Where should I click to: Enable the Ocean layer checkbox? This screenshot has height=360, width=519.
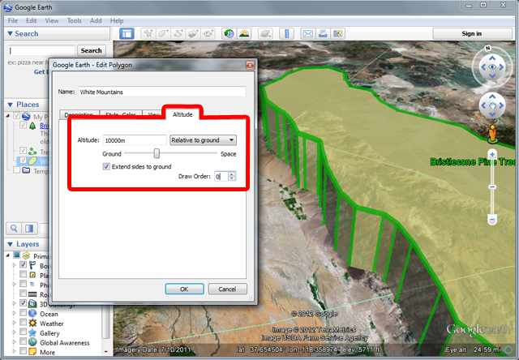coord(23,314)
